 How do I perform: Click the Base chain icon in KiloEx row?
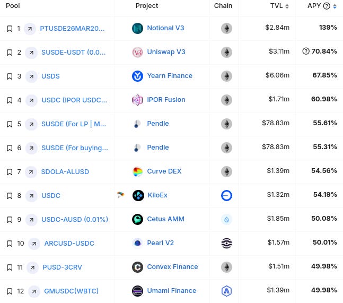coord(226,195)
